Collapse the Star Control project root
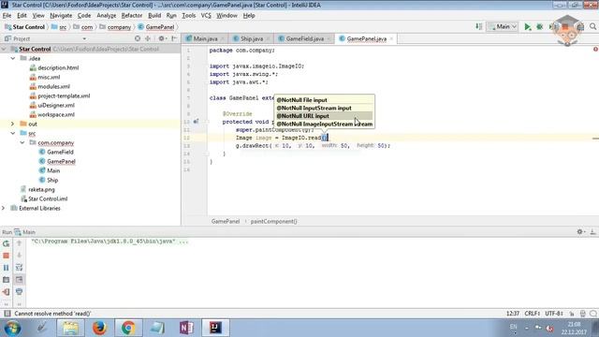 pyautogui.click(x=4, y=49)
